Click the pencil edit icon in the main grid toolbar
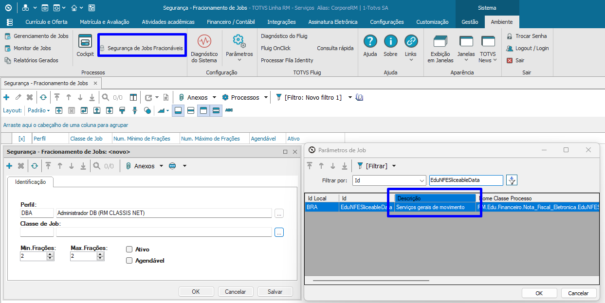This screenshot has height=303, width=605. (18, 97)
